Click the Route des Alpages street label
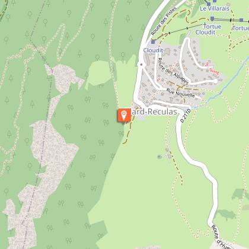The width and height of the screenshot is (249, 249). [x=173, y=71]
